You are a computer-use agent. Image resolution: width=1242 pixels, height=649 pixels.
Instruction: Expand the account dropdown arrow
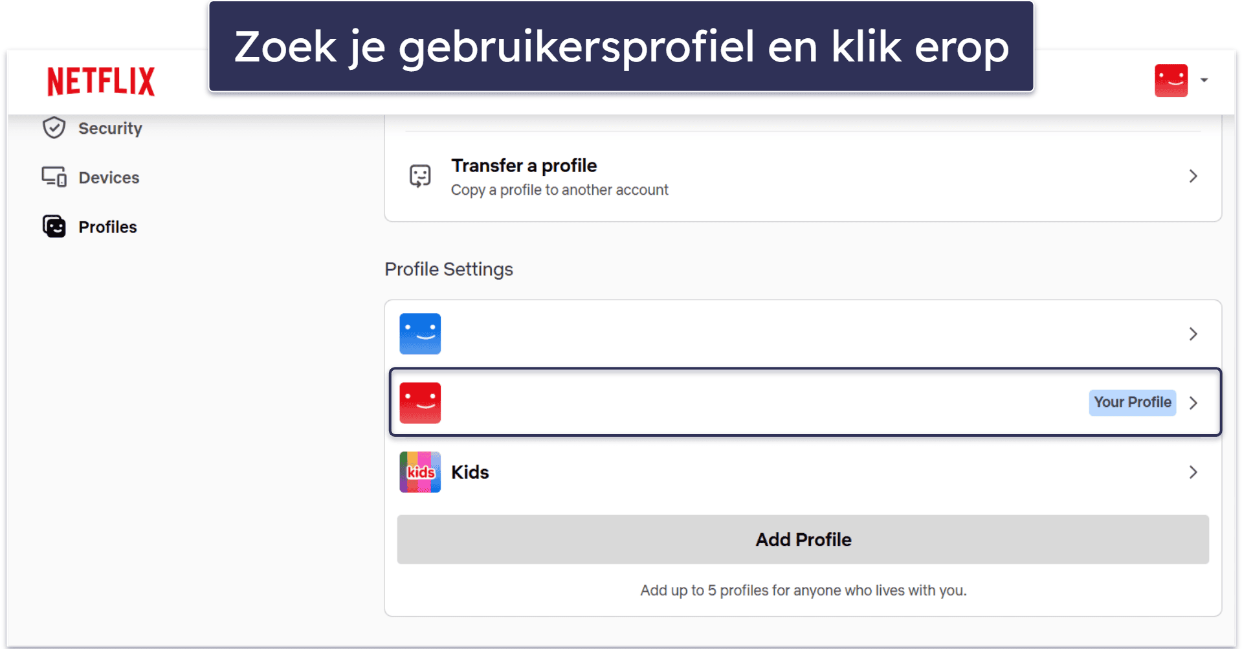pos(1204,80)
